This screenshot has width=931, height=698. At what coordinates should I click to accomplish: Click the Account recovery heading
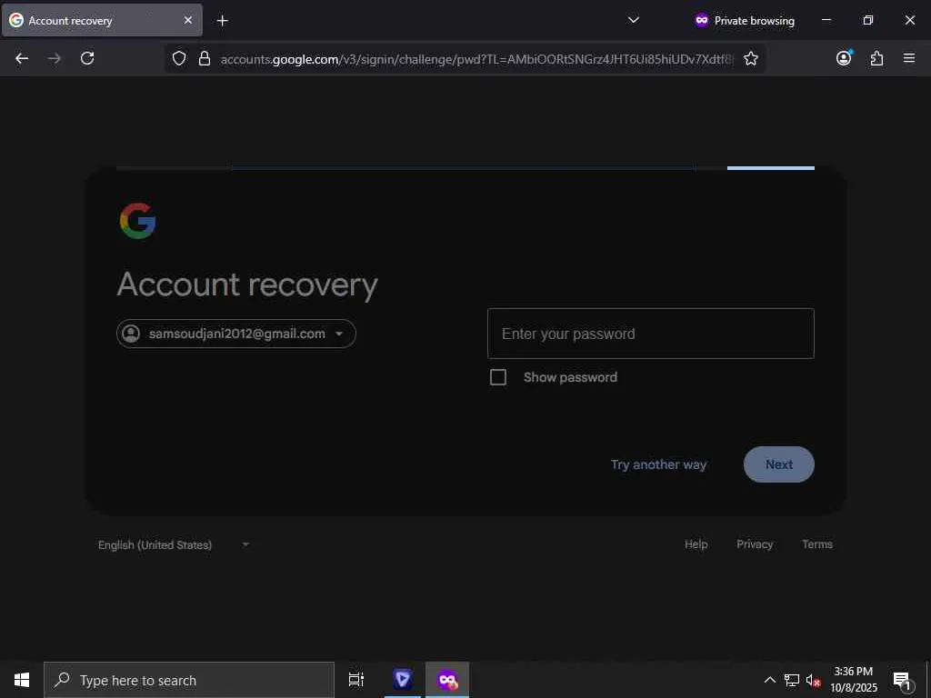(x=247, y=284)
